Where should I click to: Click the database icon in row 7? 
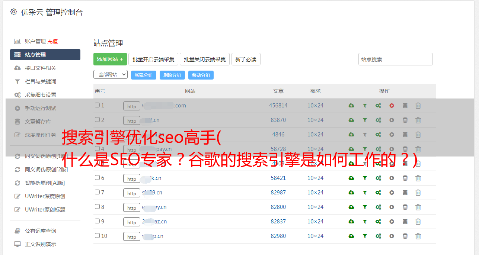(x=405, y=193)
